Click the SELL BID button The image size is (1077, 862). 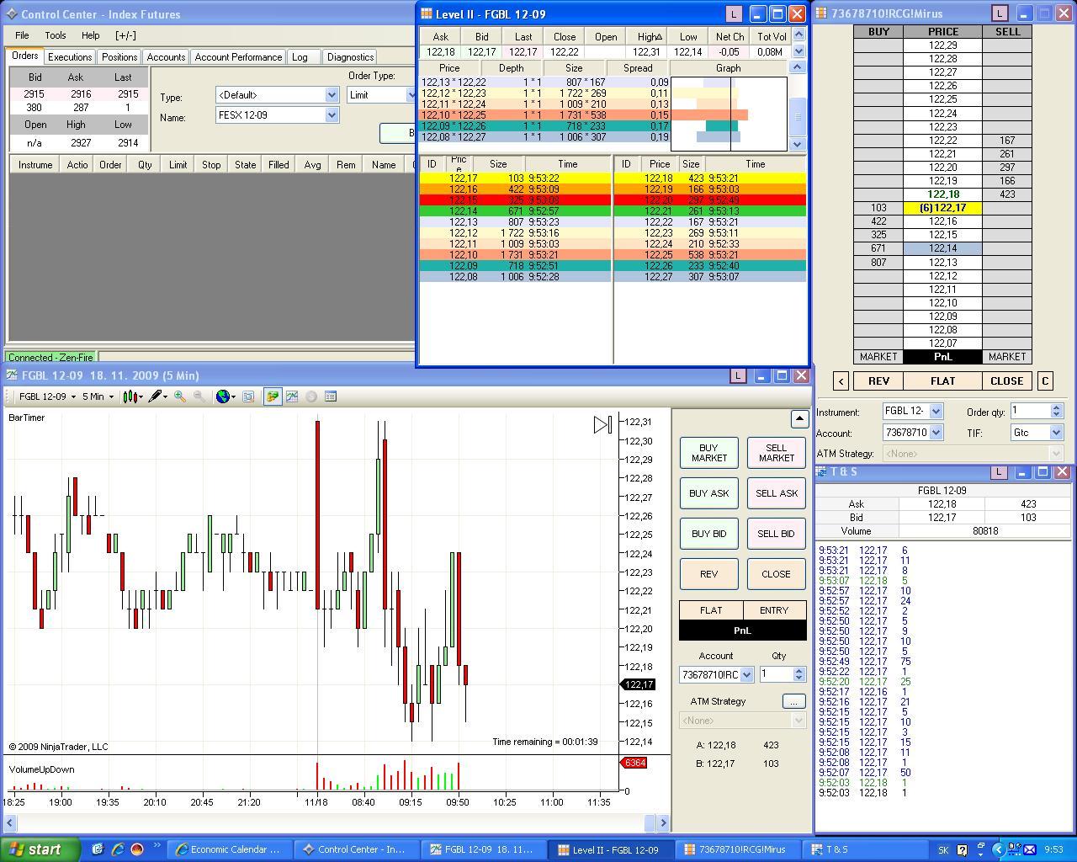777,534
